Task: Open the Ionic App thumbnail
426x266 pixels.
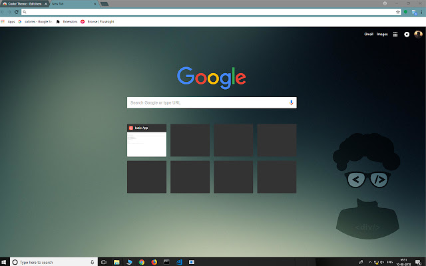Action: pyautogui.click(x=146, y=140)
